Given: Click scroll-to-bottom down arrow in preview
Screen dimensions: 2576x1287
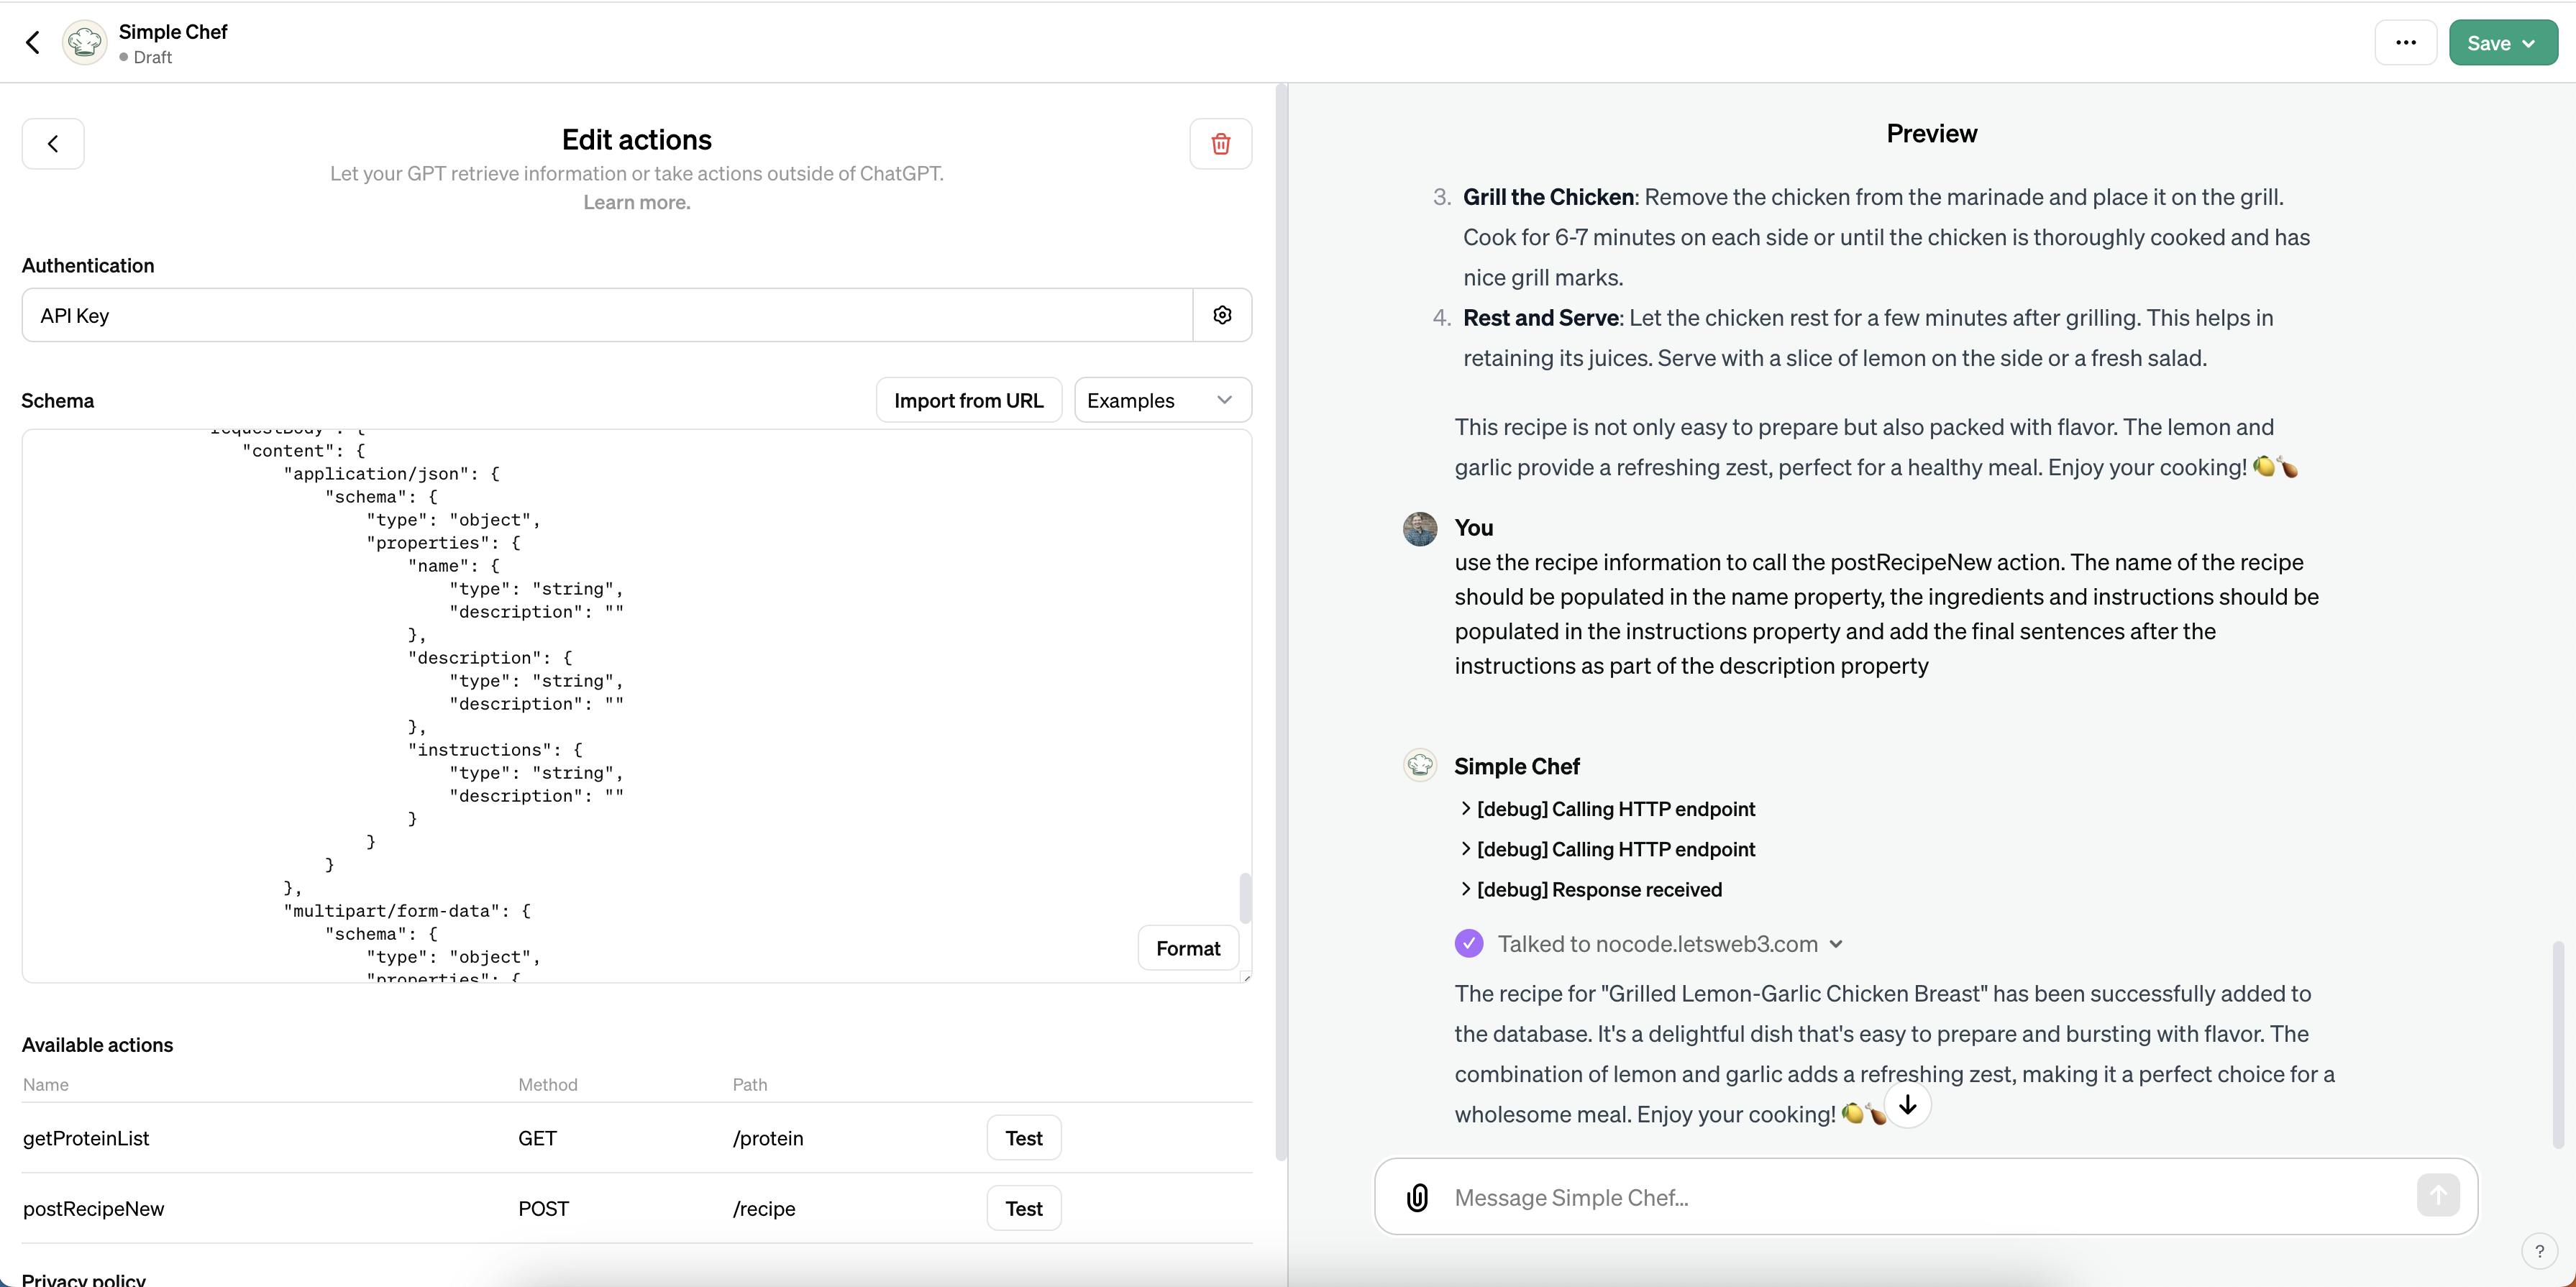Looking at the screenshot, I should coord(1907,1105).
